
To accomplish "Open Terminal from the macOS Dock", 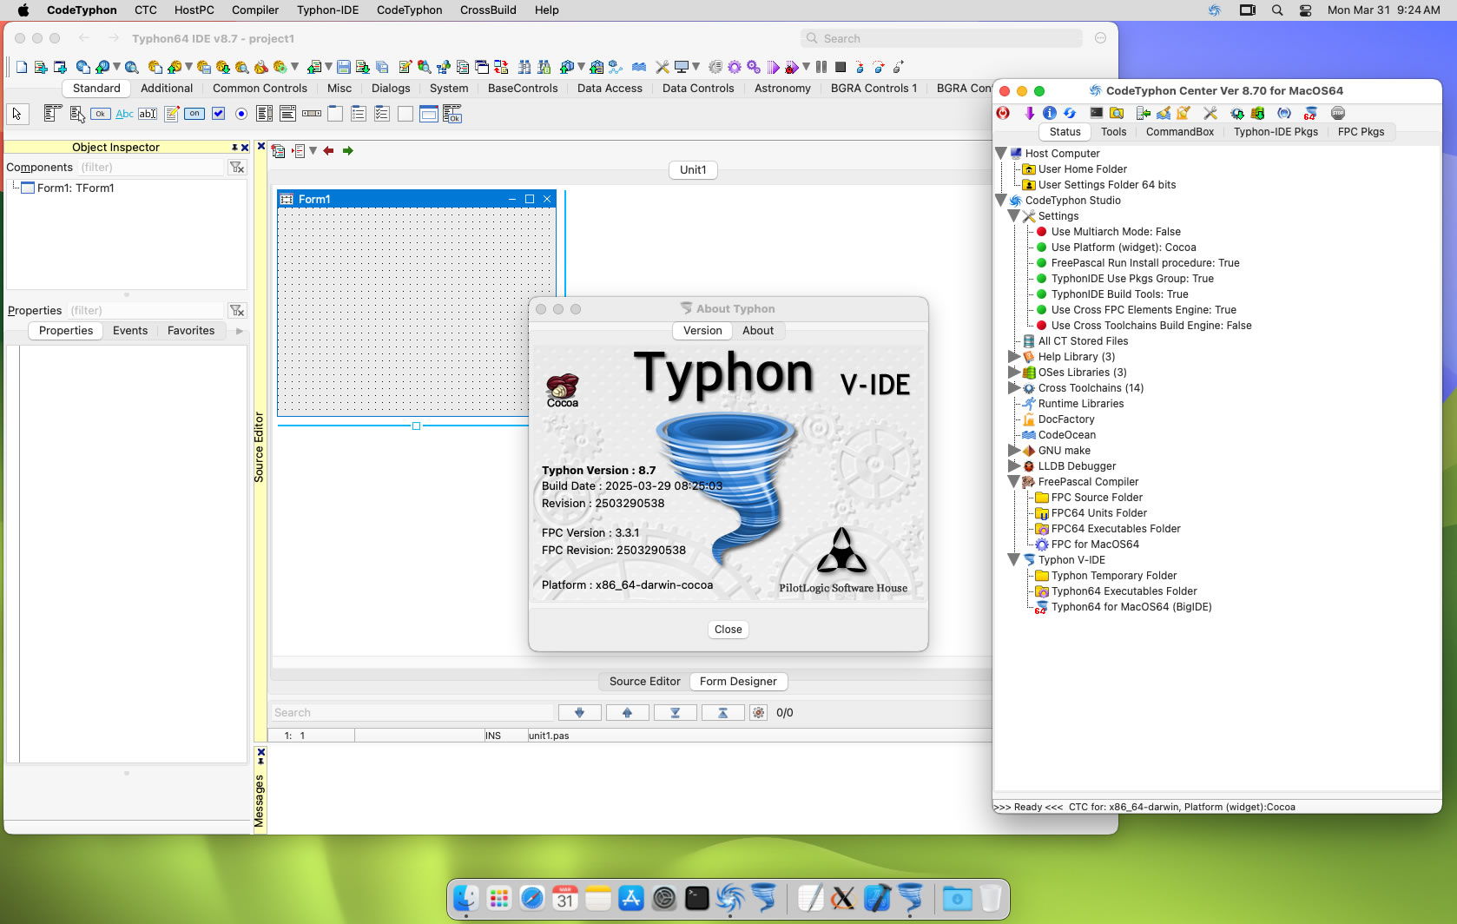I will [x=697, y=899].
